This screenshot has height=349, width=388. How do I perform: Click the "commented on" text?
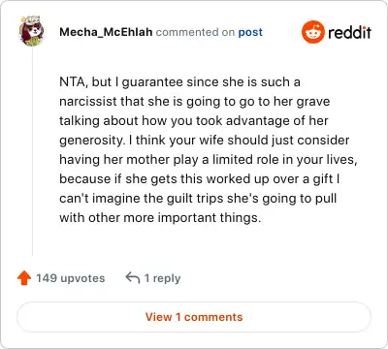(195, 32)
